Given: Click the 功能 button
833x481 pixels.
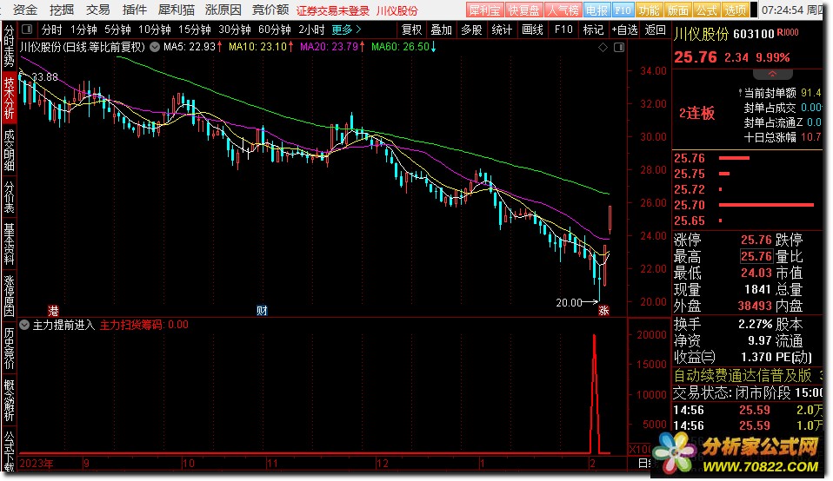Looking at the screenshot, I should point(649,10).
